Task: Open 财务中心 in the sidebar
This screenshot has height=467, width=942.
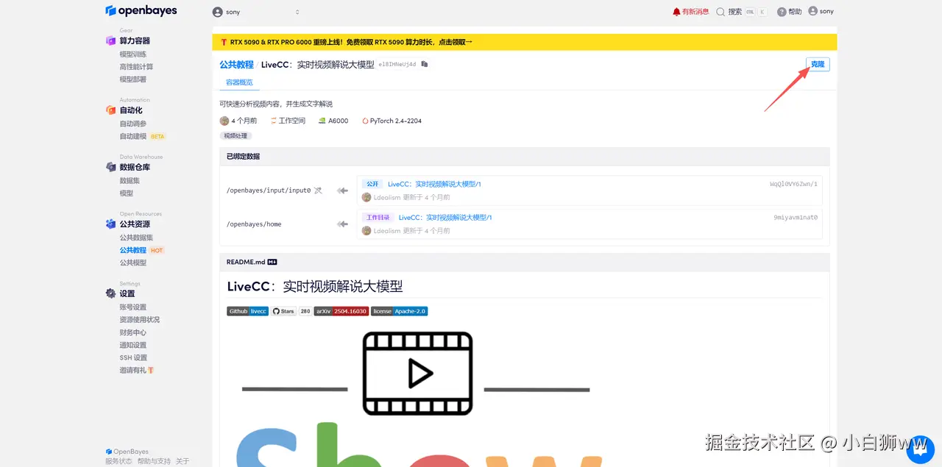Action: pos(133,332)
